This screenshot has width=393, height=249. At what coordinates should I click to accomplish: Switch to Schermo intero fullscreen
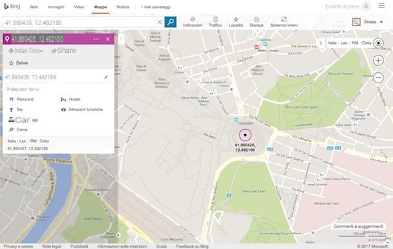283,22
